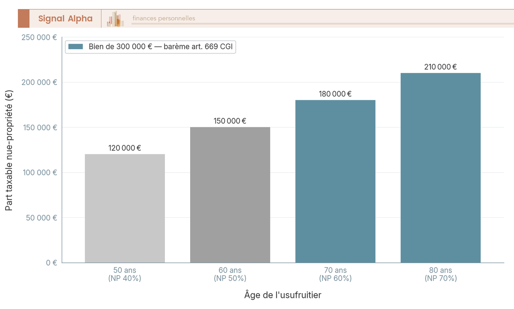
Task: Select the 60 ans dark gray bar
Action: [x=230, y=195]
